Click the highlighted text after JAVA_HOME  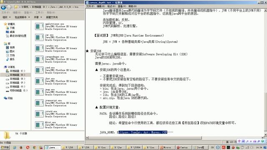tap(143, 132)
